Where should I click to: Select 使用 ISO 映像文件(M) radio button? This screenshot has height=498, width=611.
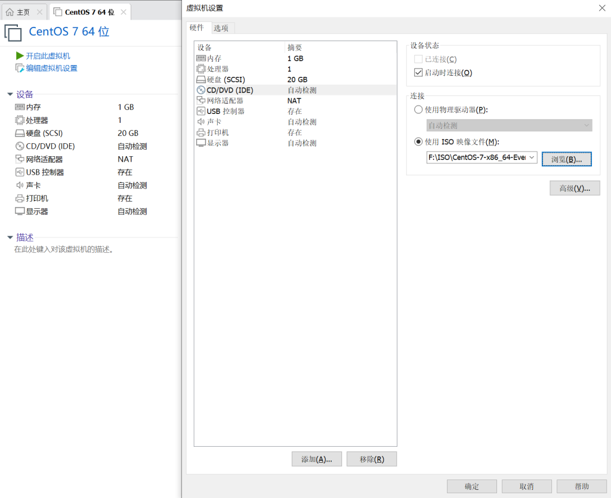[418, 142]
